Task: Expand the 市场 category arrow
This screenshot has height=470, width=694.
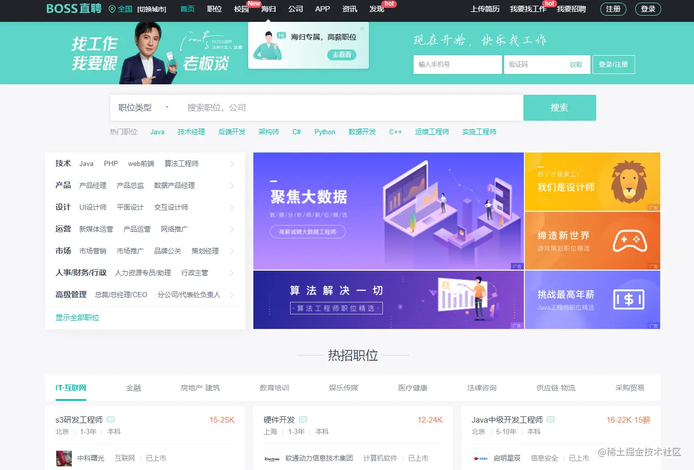Action: [x=232, y=251]
